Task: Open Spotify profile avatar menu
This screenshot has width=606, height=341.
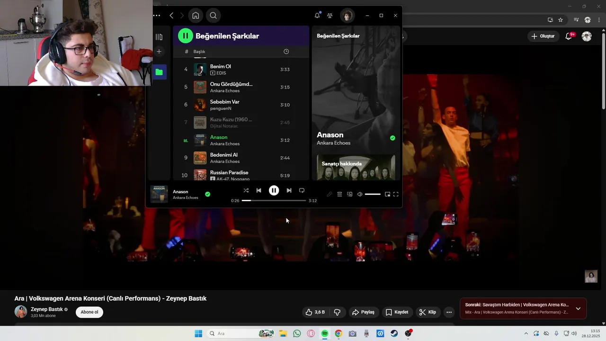Action: pos(347,16)
